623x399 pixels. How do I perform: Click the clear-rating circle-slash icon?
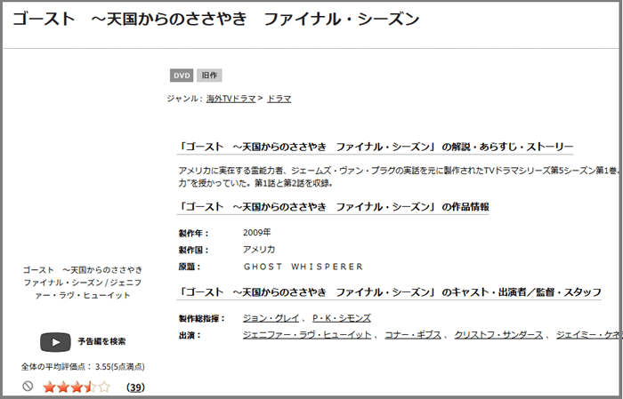coord(28,387)
